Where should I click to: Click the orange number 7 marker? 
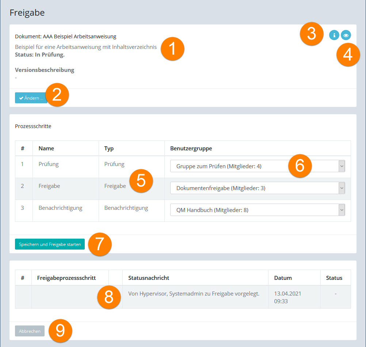click(x=100, y=245)
